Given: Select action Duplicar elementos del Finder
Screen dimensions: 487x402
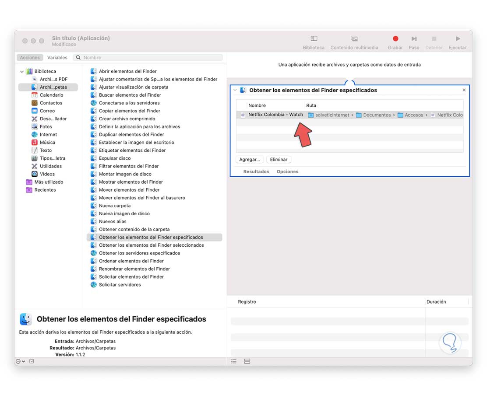Looking at the screenshot, I should click(127, 135).
